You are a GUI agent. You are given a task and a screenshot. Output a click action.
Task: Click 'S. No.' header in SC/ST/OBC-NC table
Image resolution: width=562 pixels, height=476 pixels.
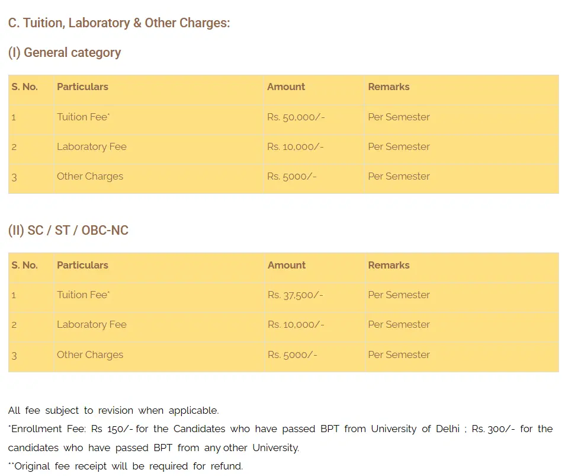coord(24,265)
